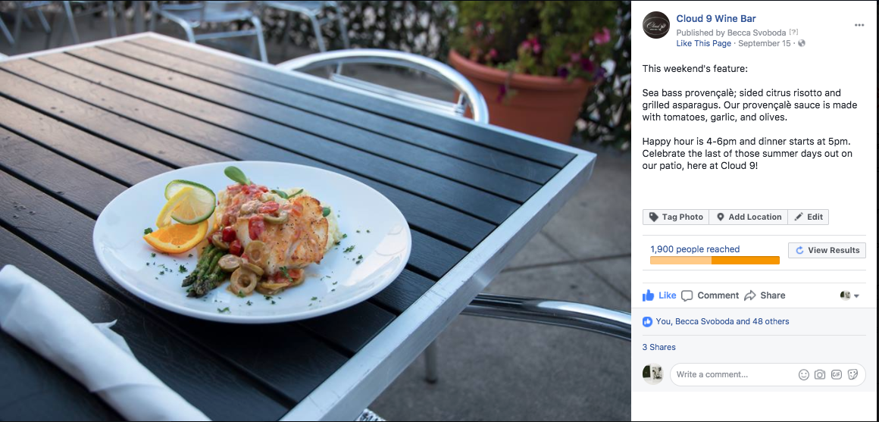The height and width of the screenshot is (422, 879).
Task: Attach a photo using the camera icon
Action: (820, 375)
